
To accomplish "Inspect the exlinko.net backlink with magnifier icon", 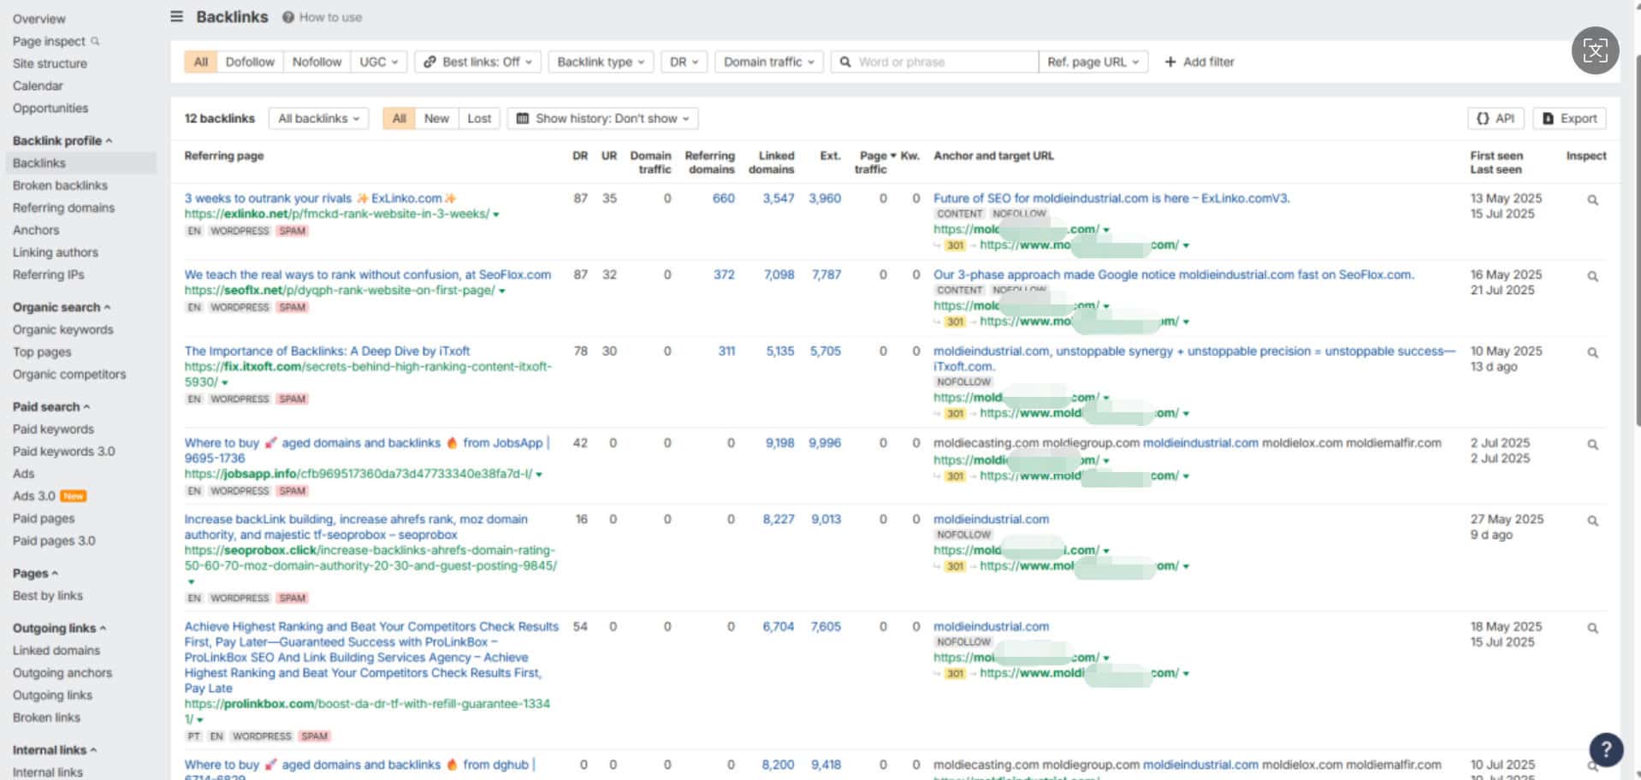I will click(x=1592, y=200).
